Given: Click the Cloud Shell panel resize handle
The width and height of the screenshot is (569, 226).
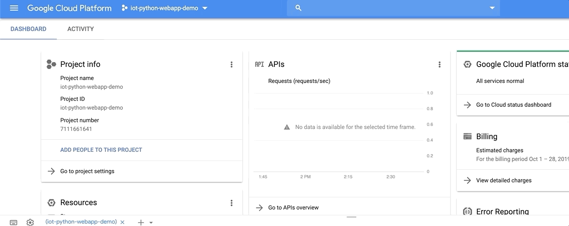Looking at the screenshot, I should click(x=351, y=217).
